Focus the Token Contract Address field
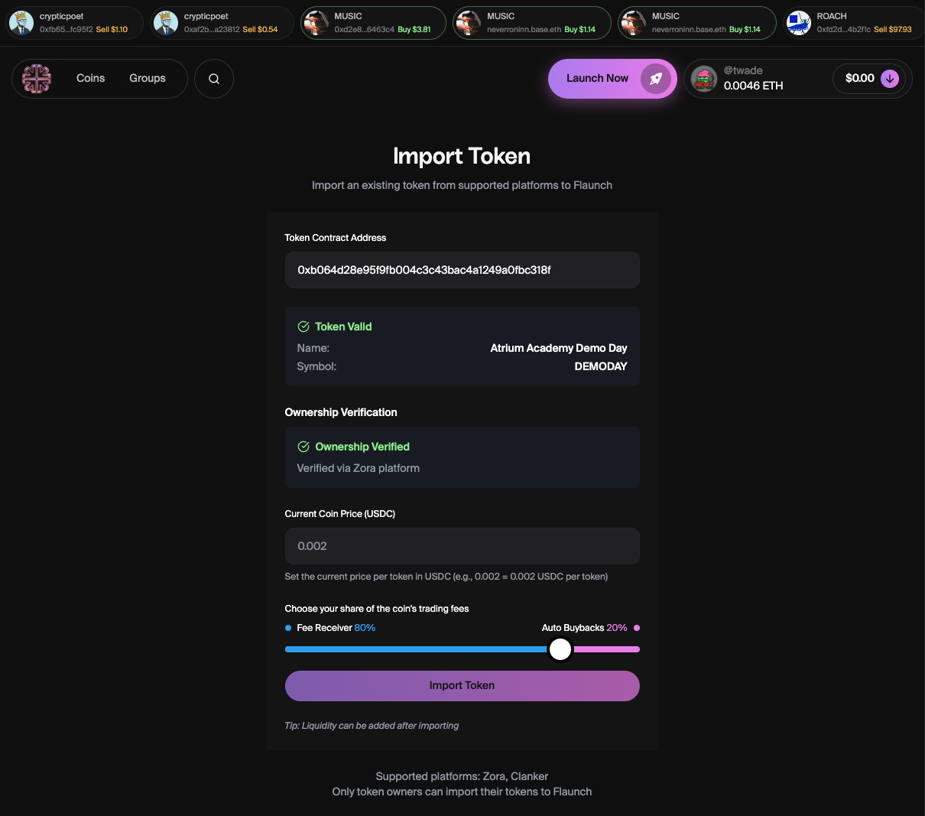925x816 pixels. pyautogui.click(x=462, y=270)
